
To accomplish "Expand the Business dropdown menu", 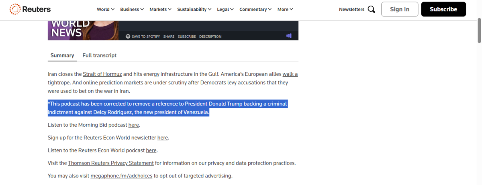I will (132, 9).
